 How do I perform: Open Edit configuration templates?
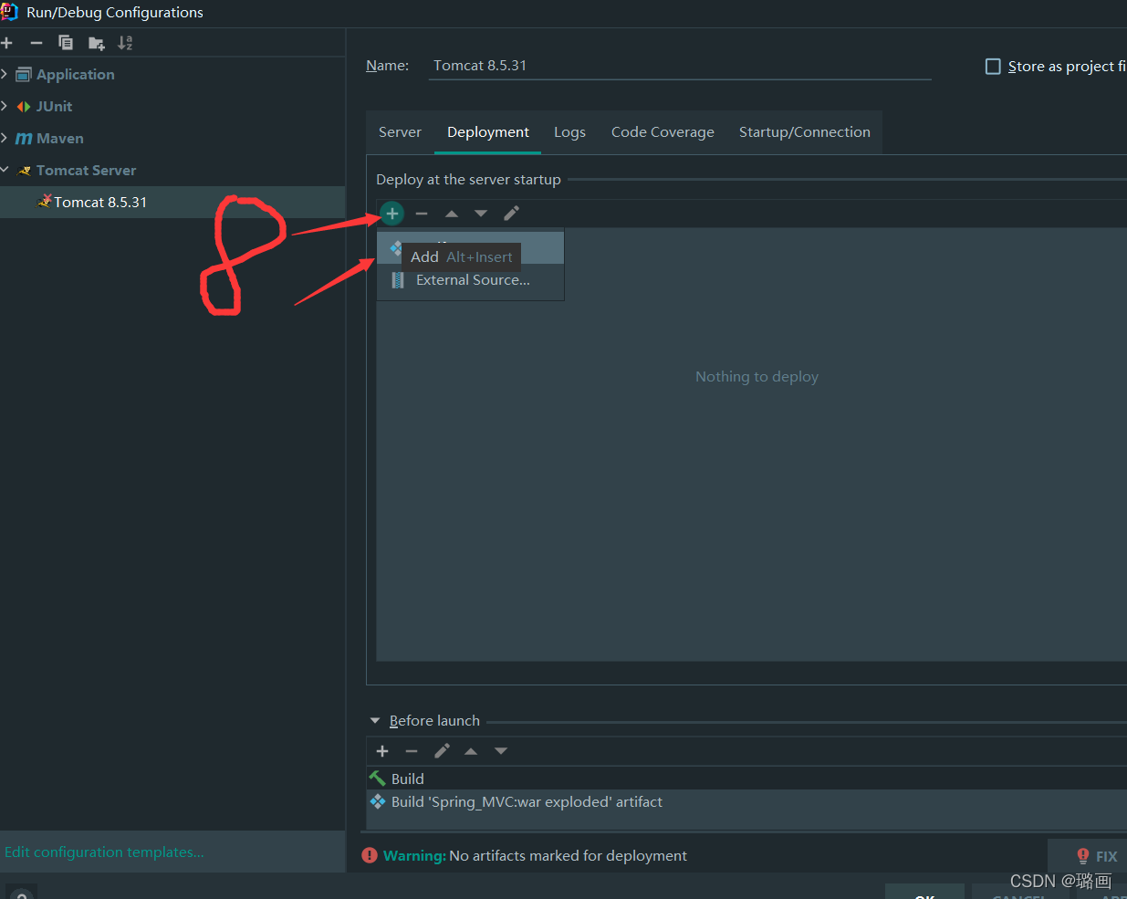click(x=103, y=852)
